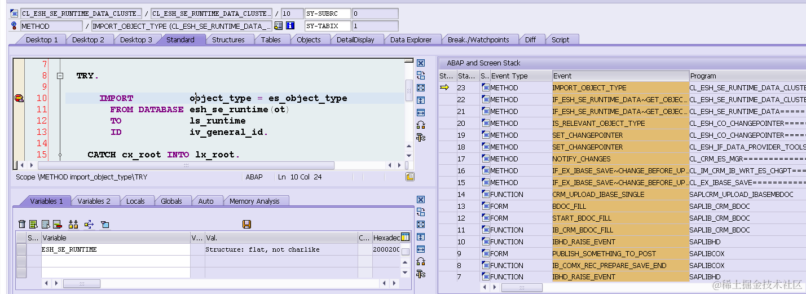The width and height of the screenshot is (806, 294).
Task: Click the Variable column header
Action: coord(116,238)
